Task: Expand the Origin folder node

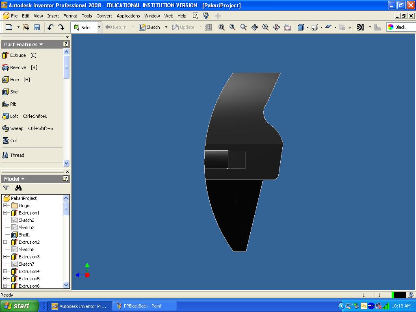Action: pyautogui.click(x=5, y=206)
